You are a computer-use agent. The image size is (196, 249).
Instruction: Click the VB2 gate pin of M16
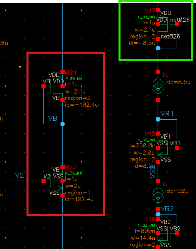tap(177, 233)
